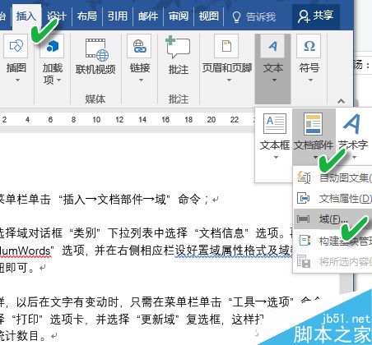Open 自动图文集 AutoText menu item
Image resolution: width=372 pixels, height=345 pixels.
(x=332, y=177)
